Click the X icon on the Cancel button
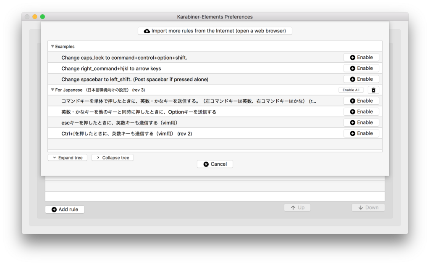 coord(206,164)
